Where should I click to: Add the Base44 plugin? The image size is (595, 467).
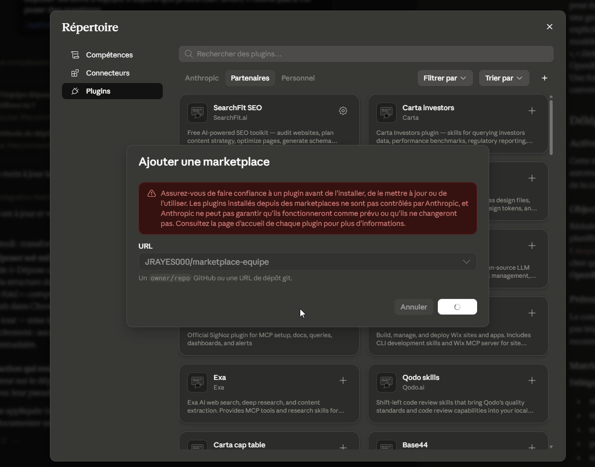point(532,447)
